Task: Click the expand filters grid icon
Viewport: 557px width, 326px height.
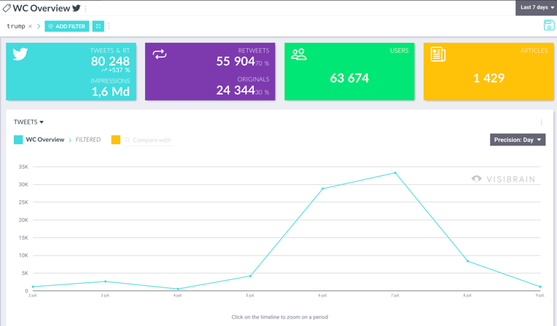Action: pyautogui.click(x=98, y=26)
